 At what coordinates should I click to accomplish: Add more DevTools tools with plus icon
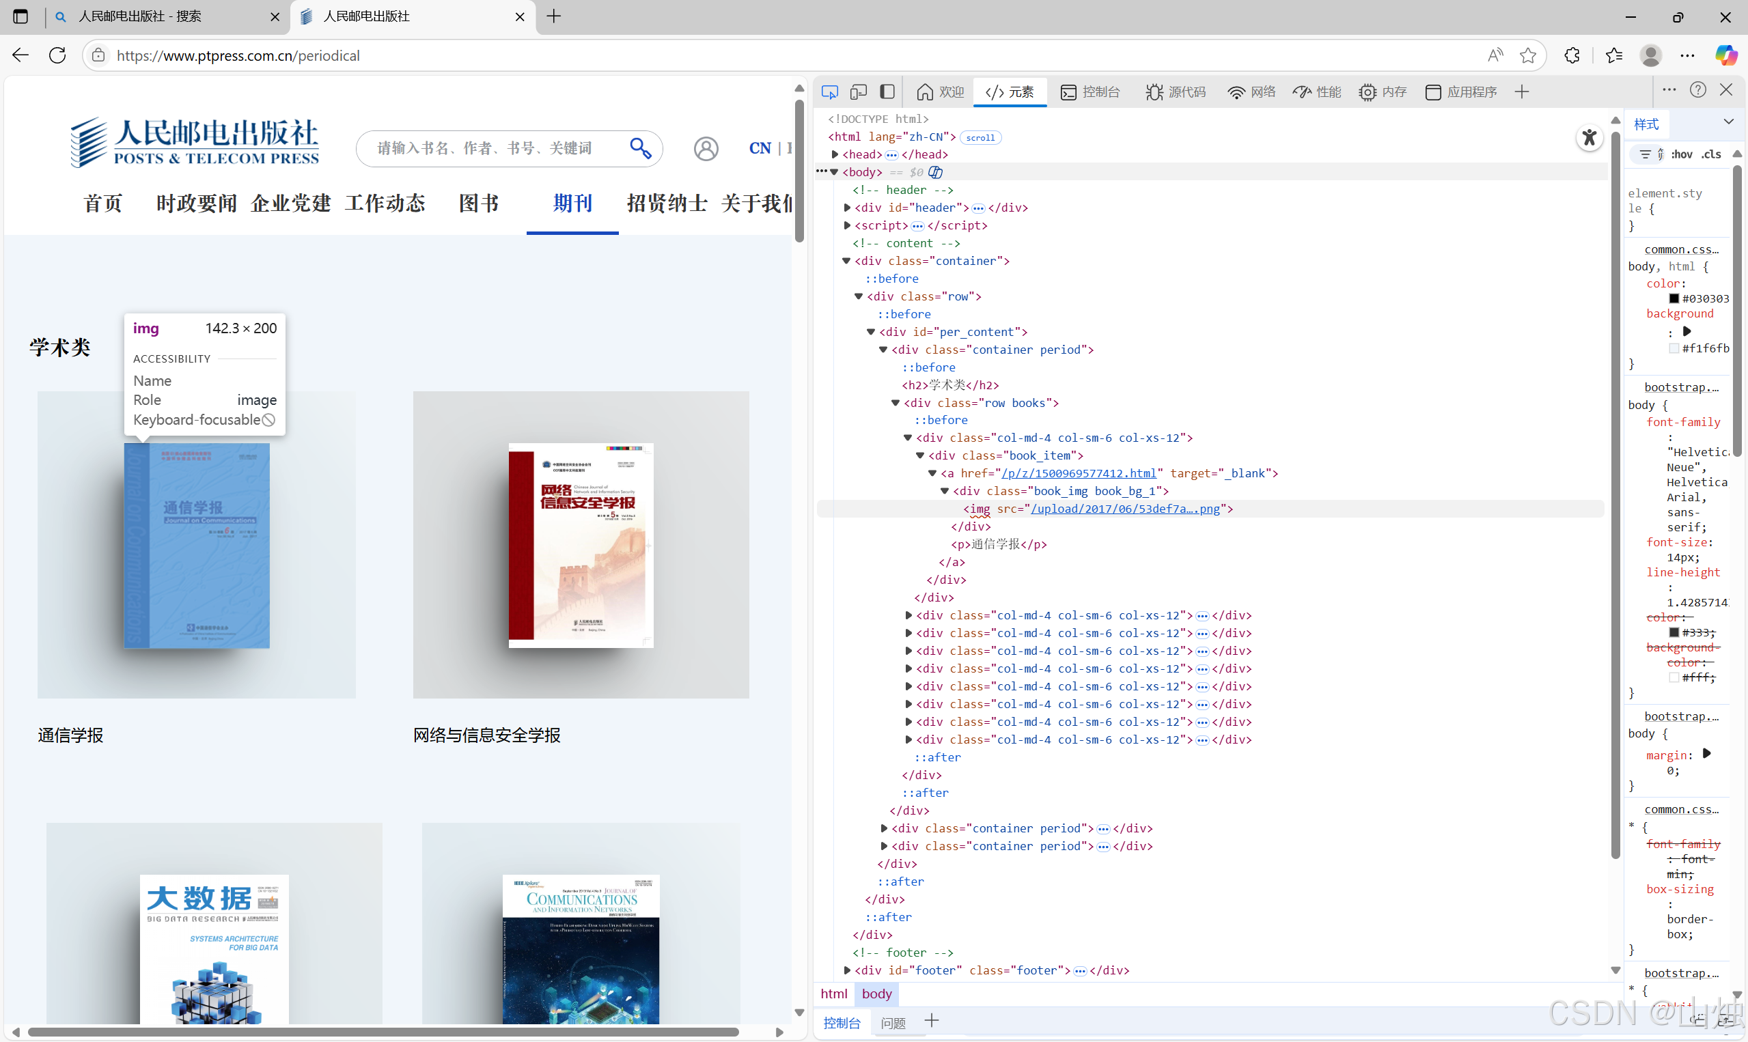tap(1522, 92)
